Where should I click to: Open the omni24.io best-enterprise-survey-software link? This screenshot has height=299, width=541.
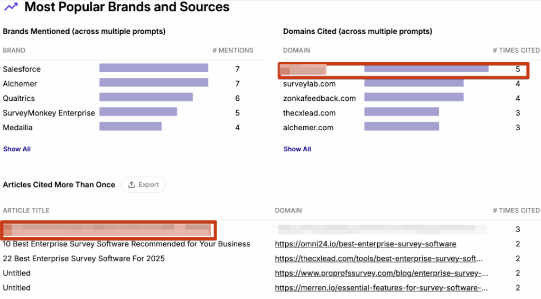(x=366, y=244)
